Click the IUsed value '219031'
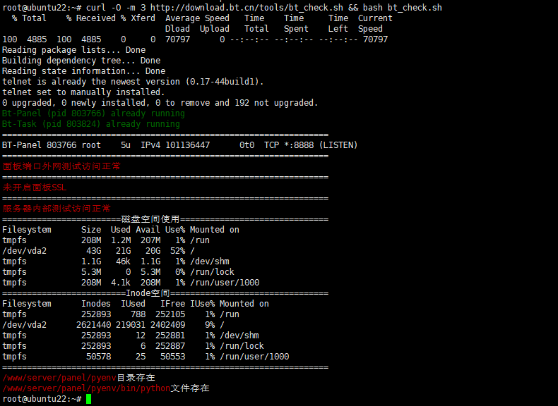 [x=130, y=325]
